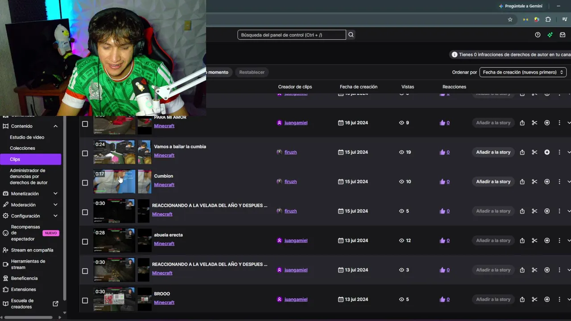Share the PARA MI AMOR clip

(x=522, y=123)
